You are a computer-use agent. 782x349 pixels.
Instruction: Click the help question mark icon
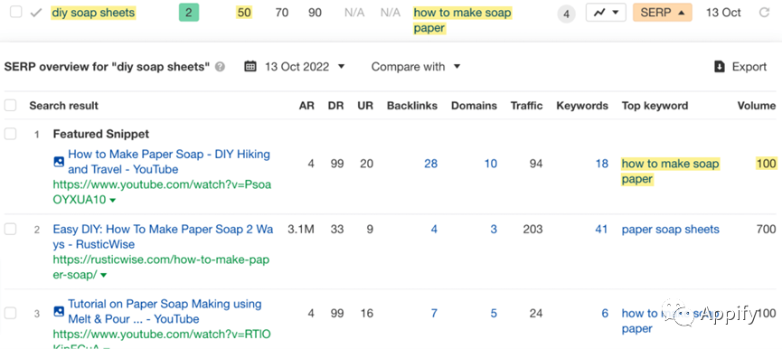220,67
